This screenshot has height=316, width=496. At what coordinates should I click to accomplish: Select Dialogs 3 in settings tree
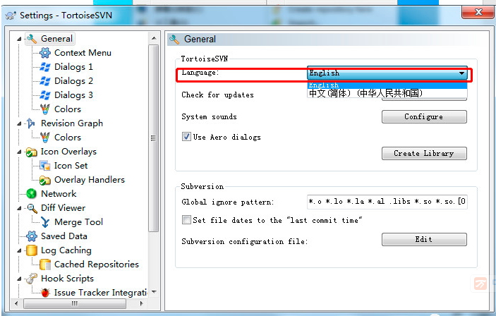pos(73,95)
